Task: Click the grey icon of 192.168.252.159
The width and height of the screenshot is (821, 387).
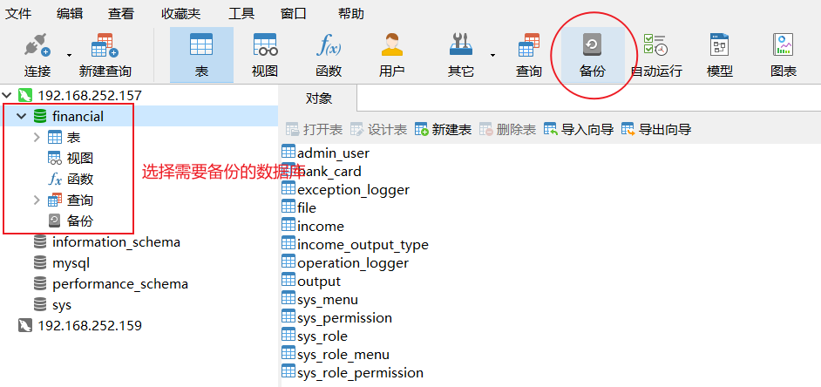Action: 25,326
